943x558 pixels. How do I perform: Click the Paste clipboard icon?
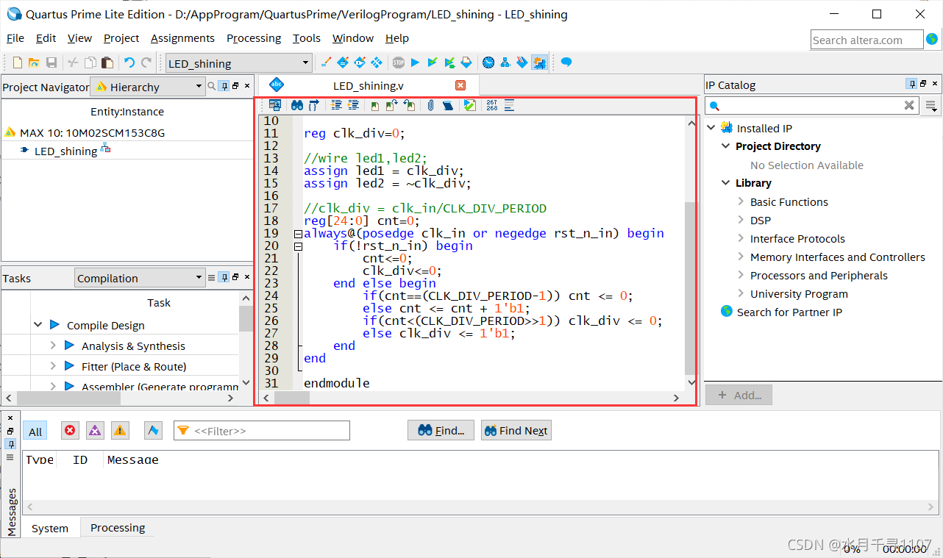pyautogui.click(x=107, y=62)
